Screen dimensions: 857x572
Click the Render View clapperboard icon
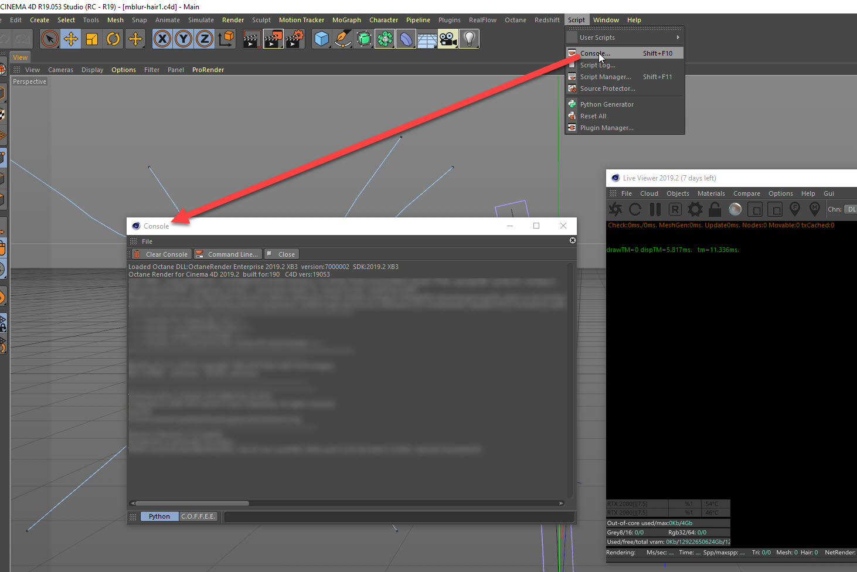252,39
